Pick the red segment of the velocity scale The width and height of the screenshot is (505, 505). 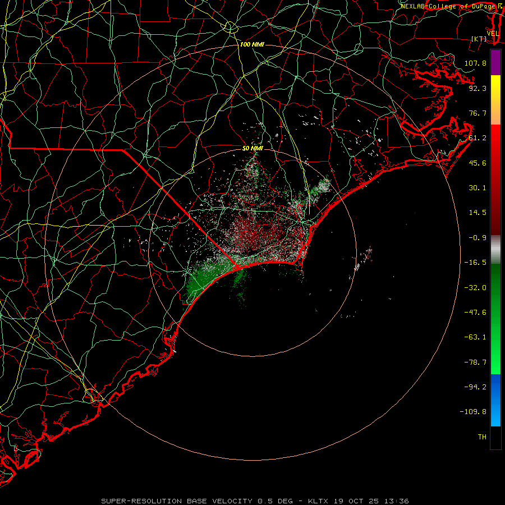point(495,180)
